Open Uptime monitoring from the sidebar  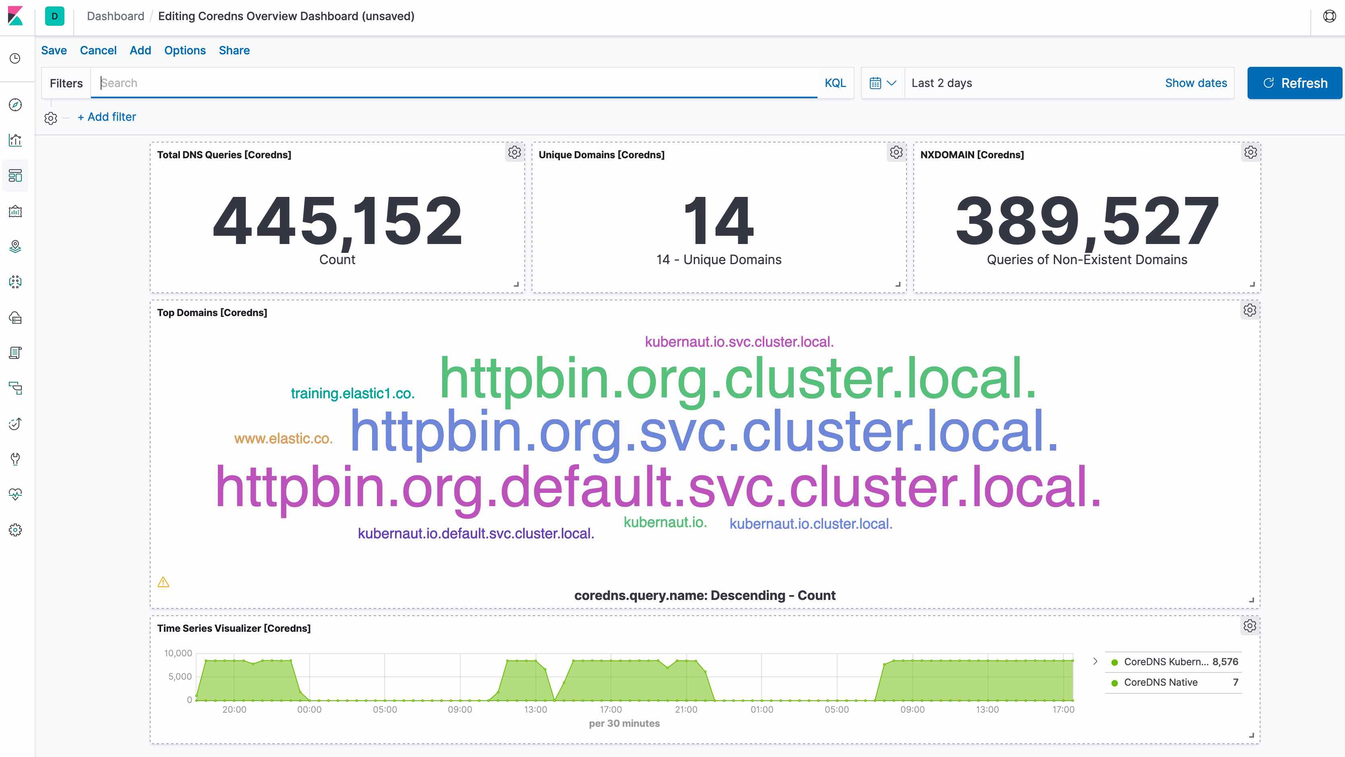pyautogui.click(x=15, y=424)
